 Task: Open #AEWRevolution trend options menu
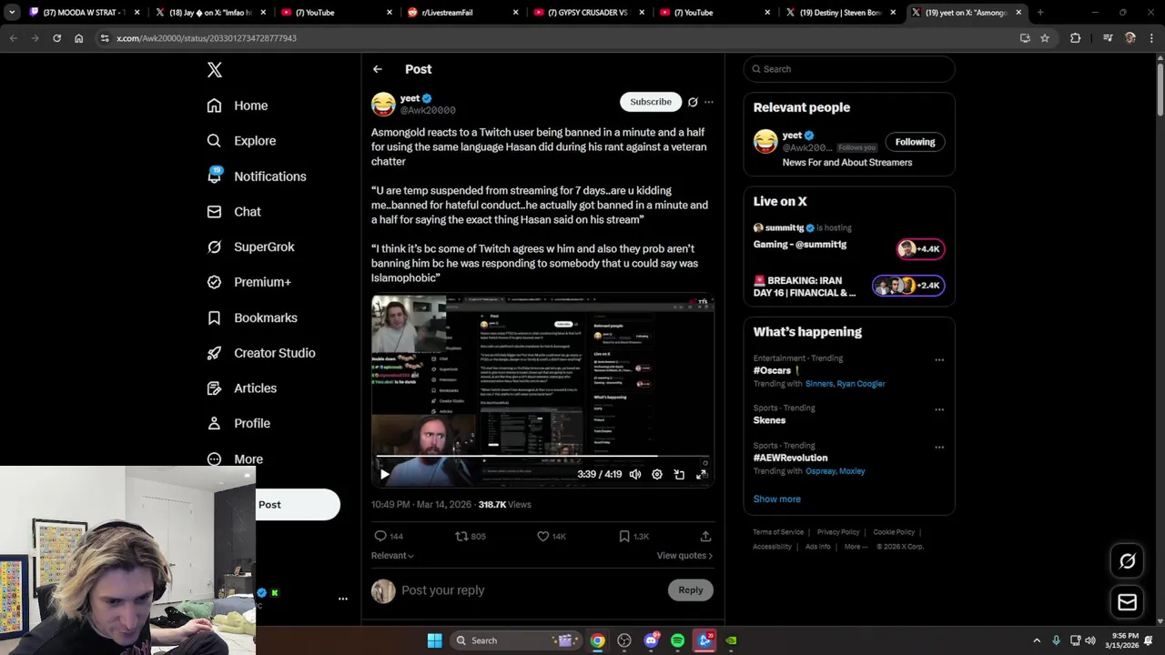[939, 448]
